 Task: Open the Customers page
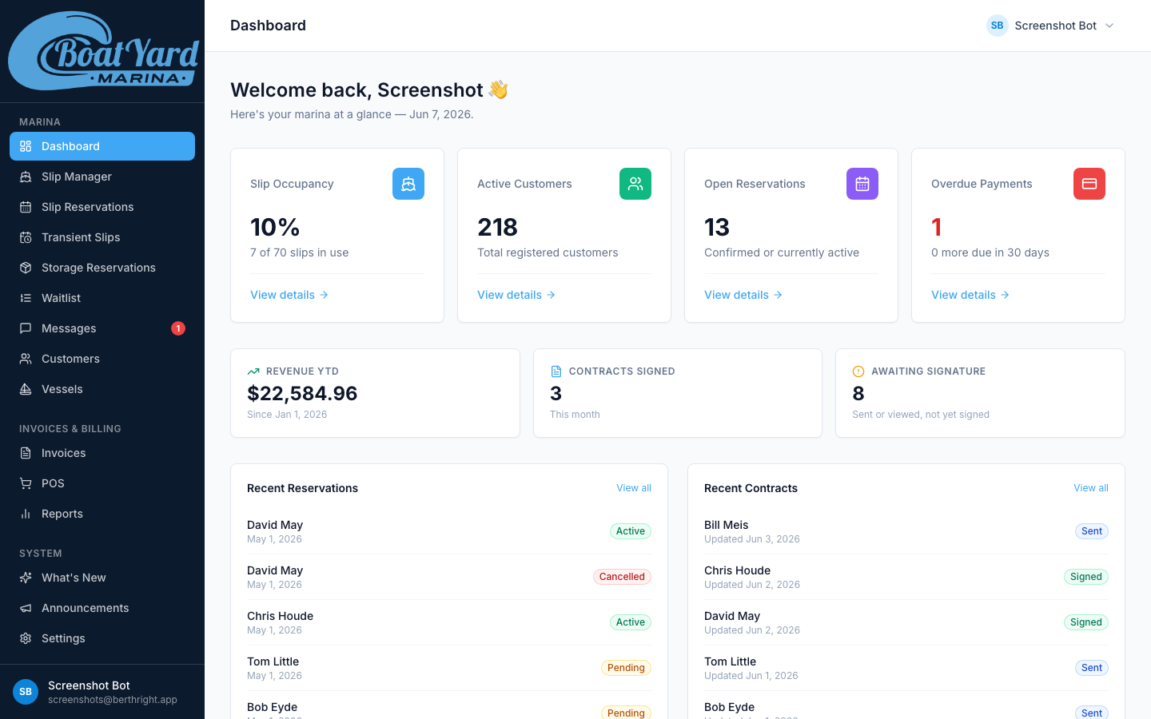[x=102, y=359]
